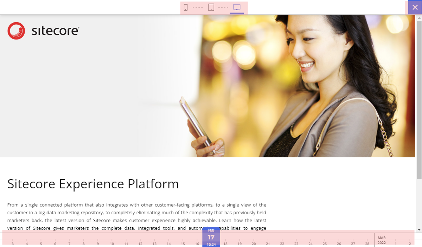Switch to tablet device preview

click(x=211, y=7)
